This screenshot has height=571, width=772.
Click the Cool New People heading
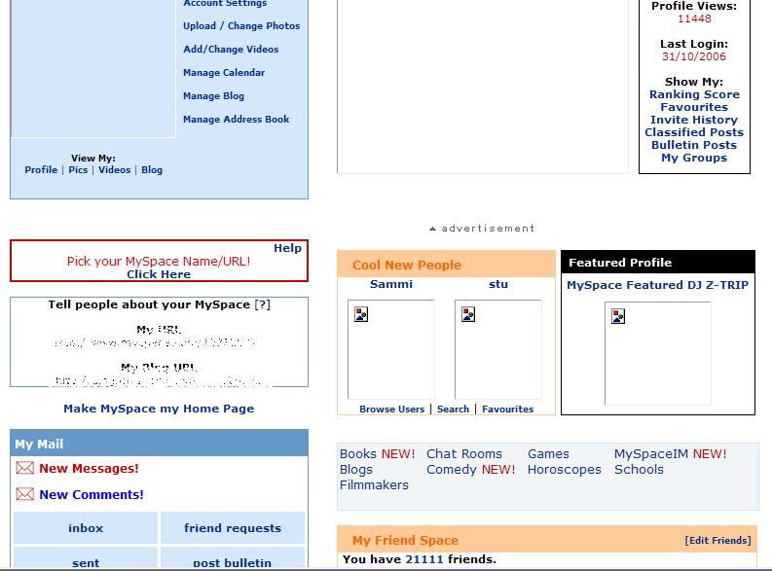pyautogui.click(x=407, y=266)
